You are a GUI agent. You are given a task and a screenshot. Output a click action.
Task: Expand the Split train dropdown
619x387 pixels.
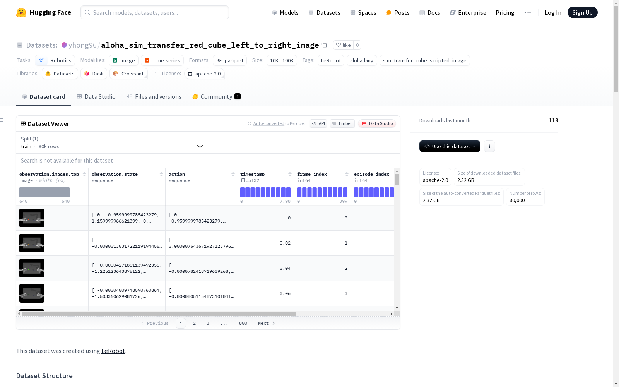112,142
